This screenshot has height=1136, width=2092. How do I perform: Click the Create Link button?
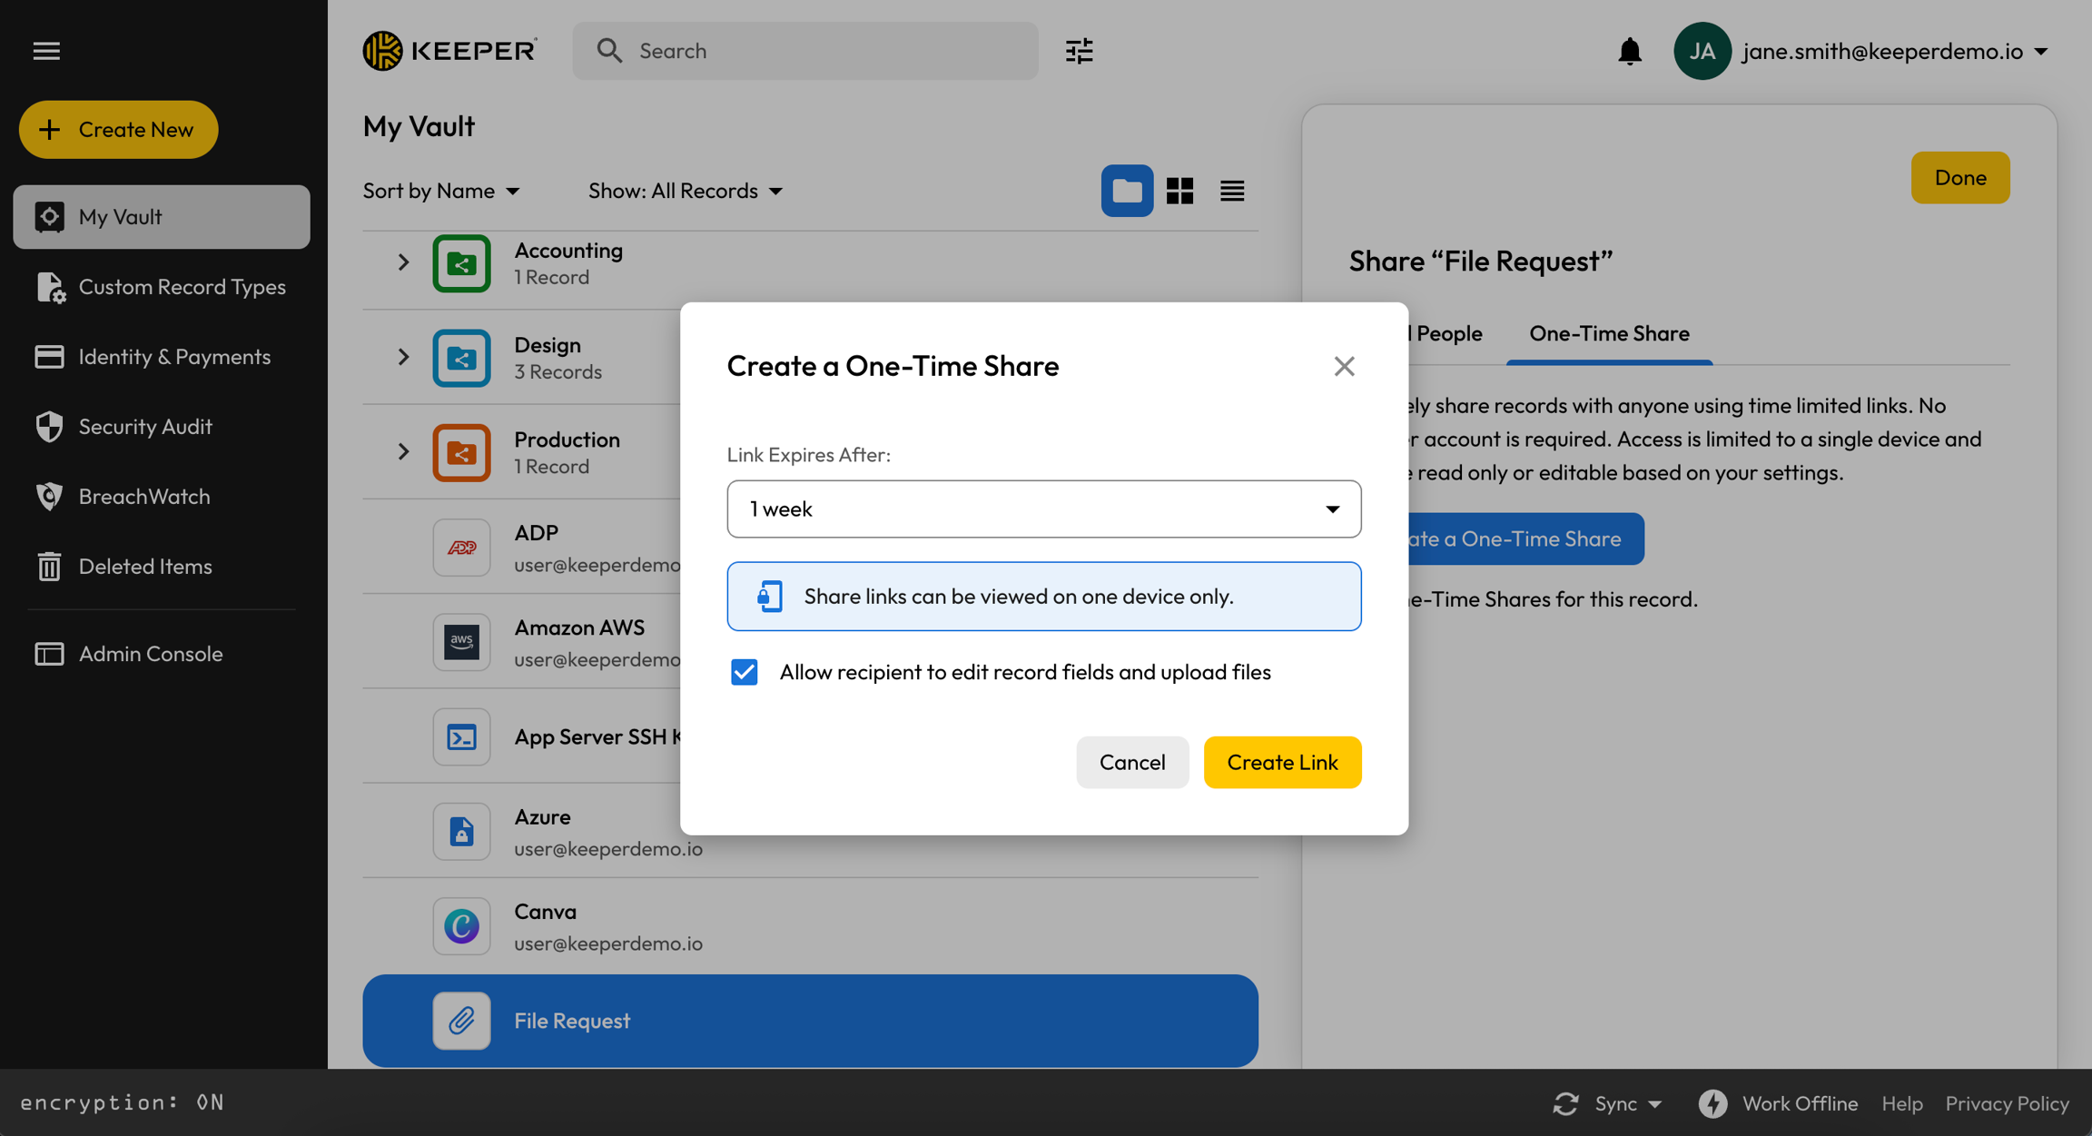coord(1282,762)
